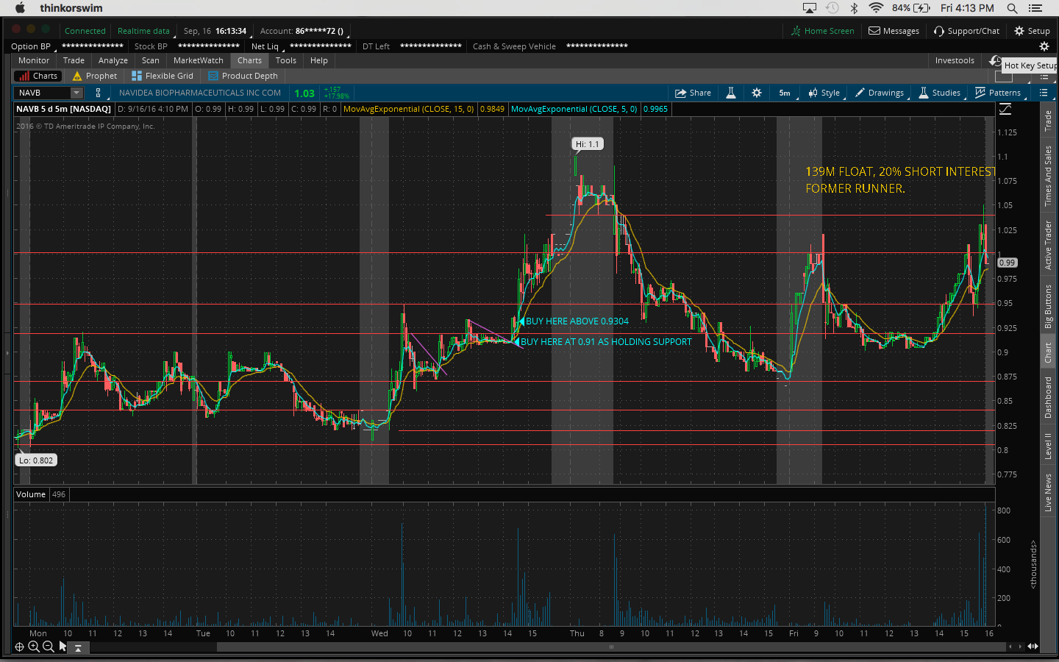The width and height of the screenshot is (1059, 662).
Task: Open the Style dropdown menu
Action: tap(824, 93)
